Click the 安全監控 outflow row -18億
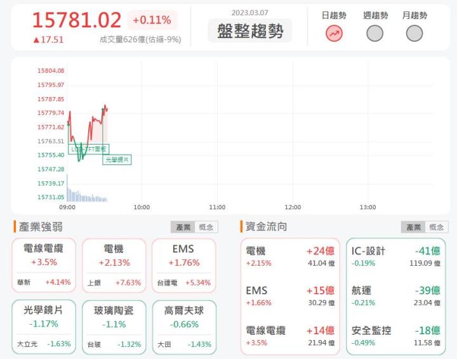The height and width of the screenshot is (359, 457). [395, 336]
